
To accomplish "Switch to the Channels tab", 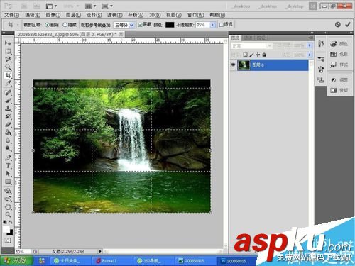I will [248, 38].
